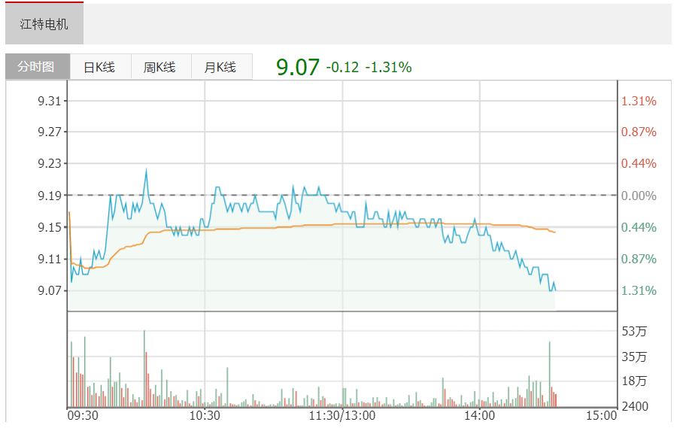
Task: Click the 9.11 price axis label
Action: (49, 260)
